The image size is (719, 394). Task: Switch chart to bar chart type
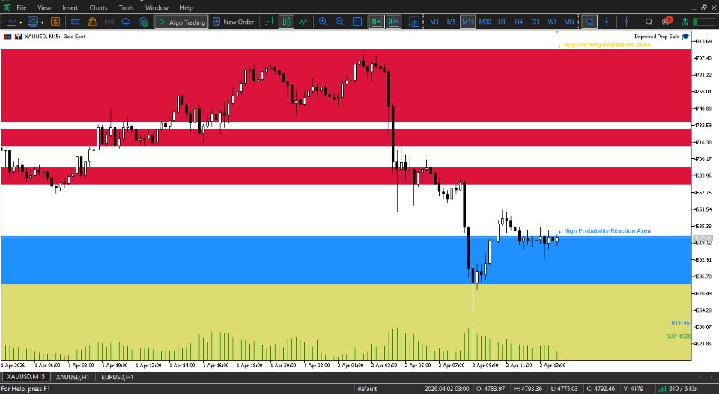click(x=270, y=22)
